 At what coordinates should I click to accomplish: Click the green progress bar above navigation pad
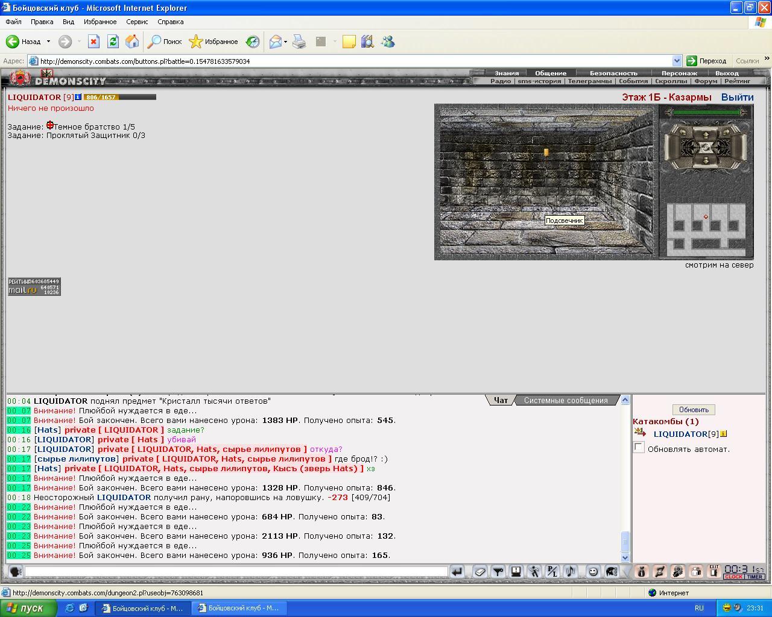tap(706, 112)
